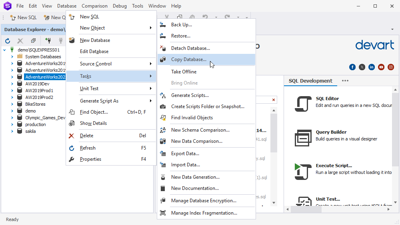The image size is (400, 225).
Task: Click the collapse all icon in Explorer toolbar
Action: point(33,40)
